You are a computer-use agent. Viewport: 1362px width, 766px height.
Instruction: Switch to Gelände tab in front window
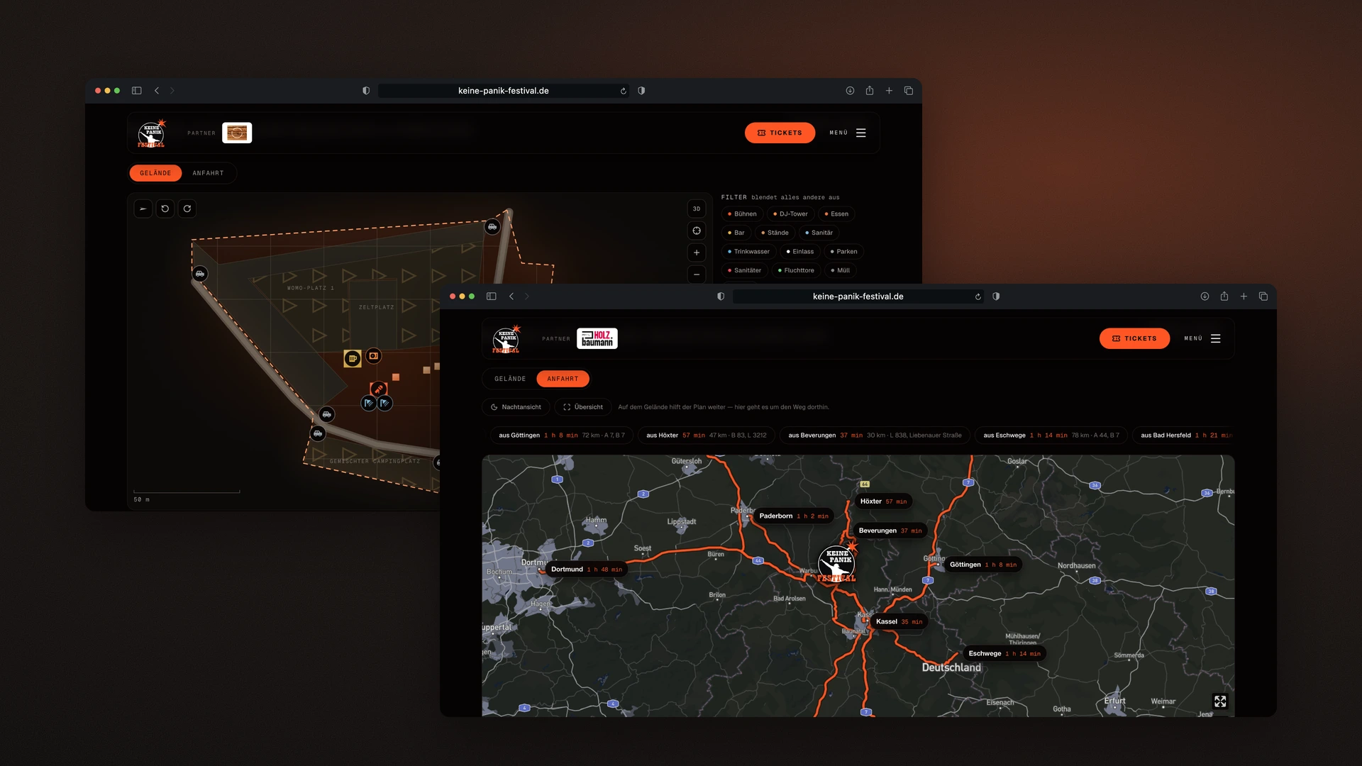click(510, 379)
